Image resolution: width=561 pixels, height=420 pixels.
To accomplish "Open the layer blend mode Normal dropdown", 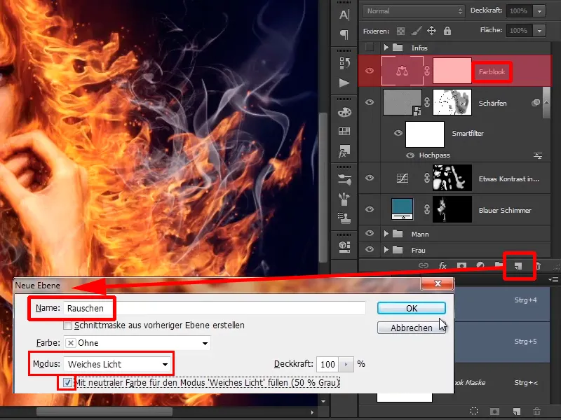I will pyautogui.click(x=414, y=11).
